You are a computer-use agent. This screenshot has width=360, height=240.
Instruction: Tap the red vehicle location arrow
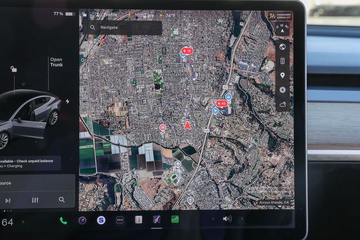187,125
